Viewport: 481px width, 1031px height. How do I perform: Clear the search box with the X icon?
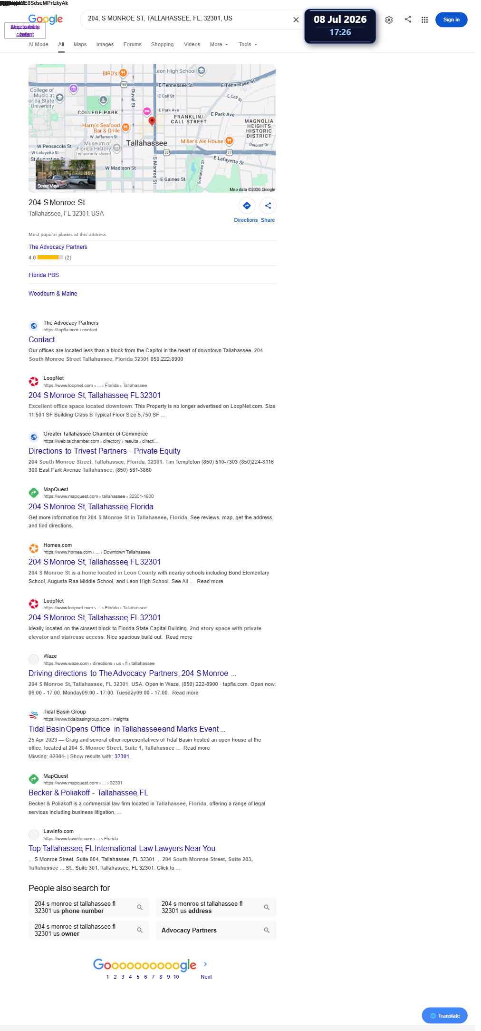coord(296,20)
